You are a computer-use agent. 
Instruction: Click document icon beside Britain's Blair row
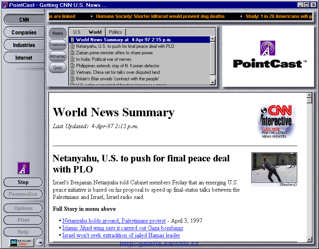click(x=72, y=79)
